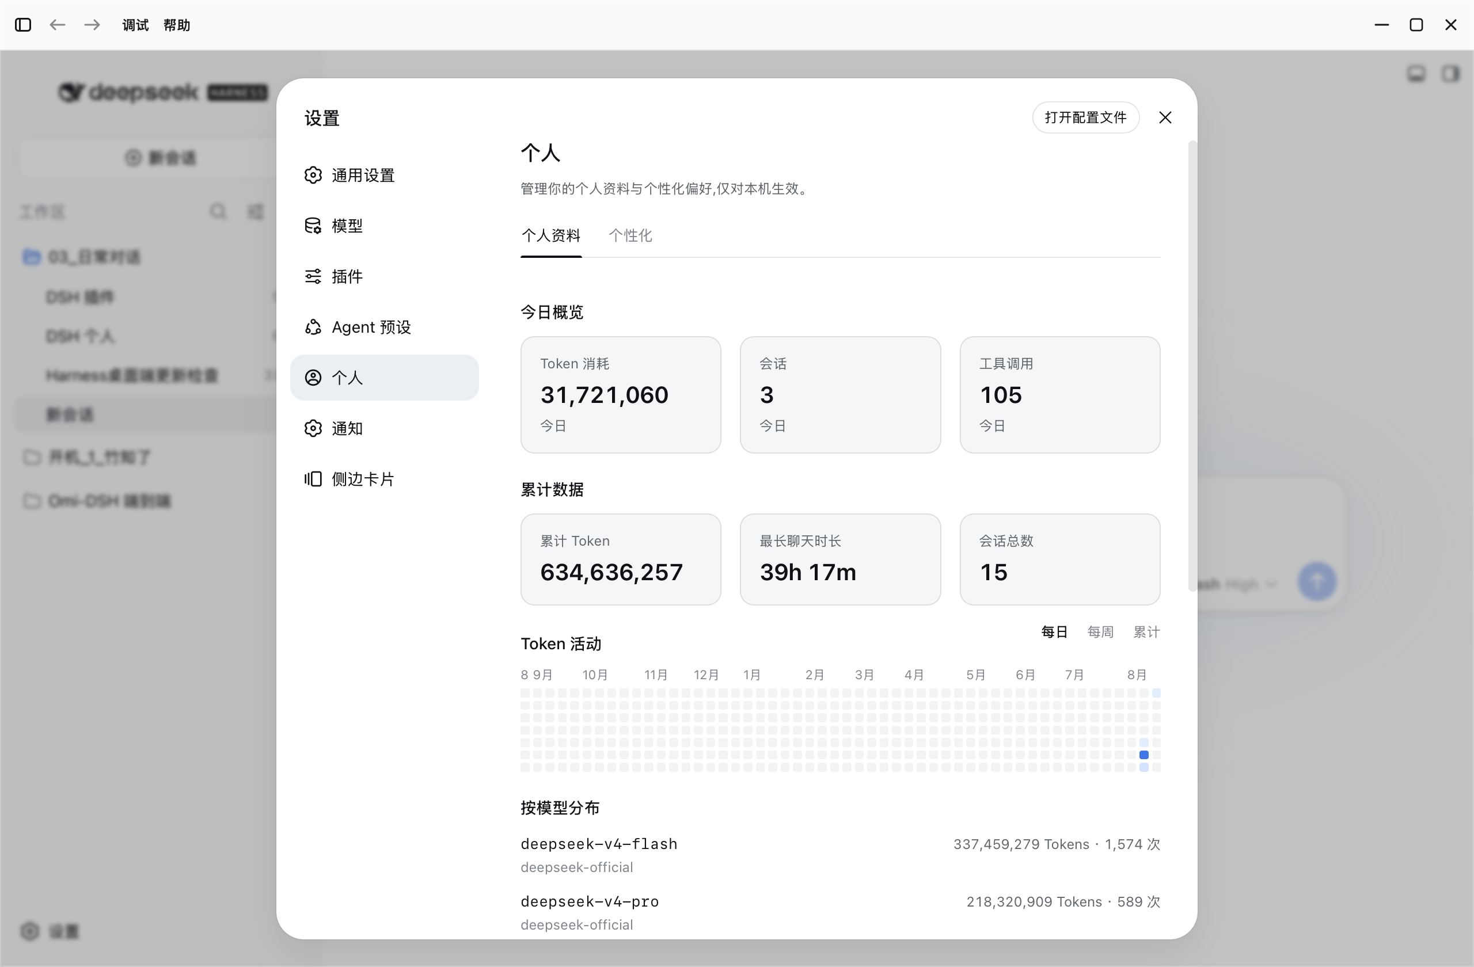Select the 每周 token activity view
The height and width of the screenshot is (967, 1474).
point(1100,632)
